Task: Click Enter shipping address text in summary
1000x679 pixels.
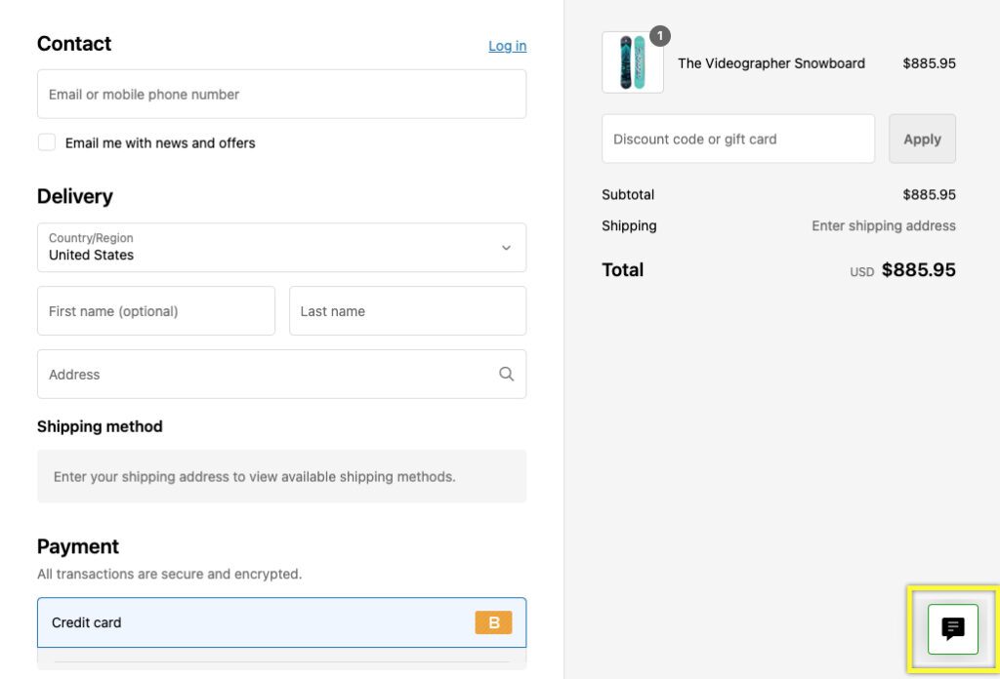Action: click(883, 225)
